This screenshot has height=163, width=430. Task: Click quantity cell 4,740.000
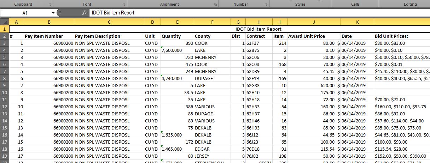(x=177, y=78)
